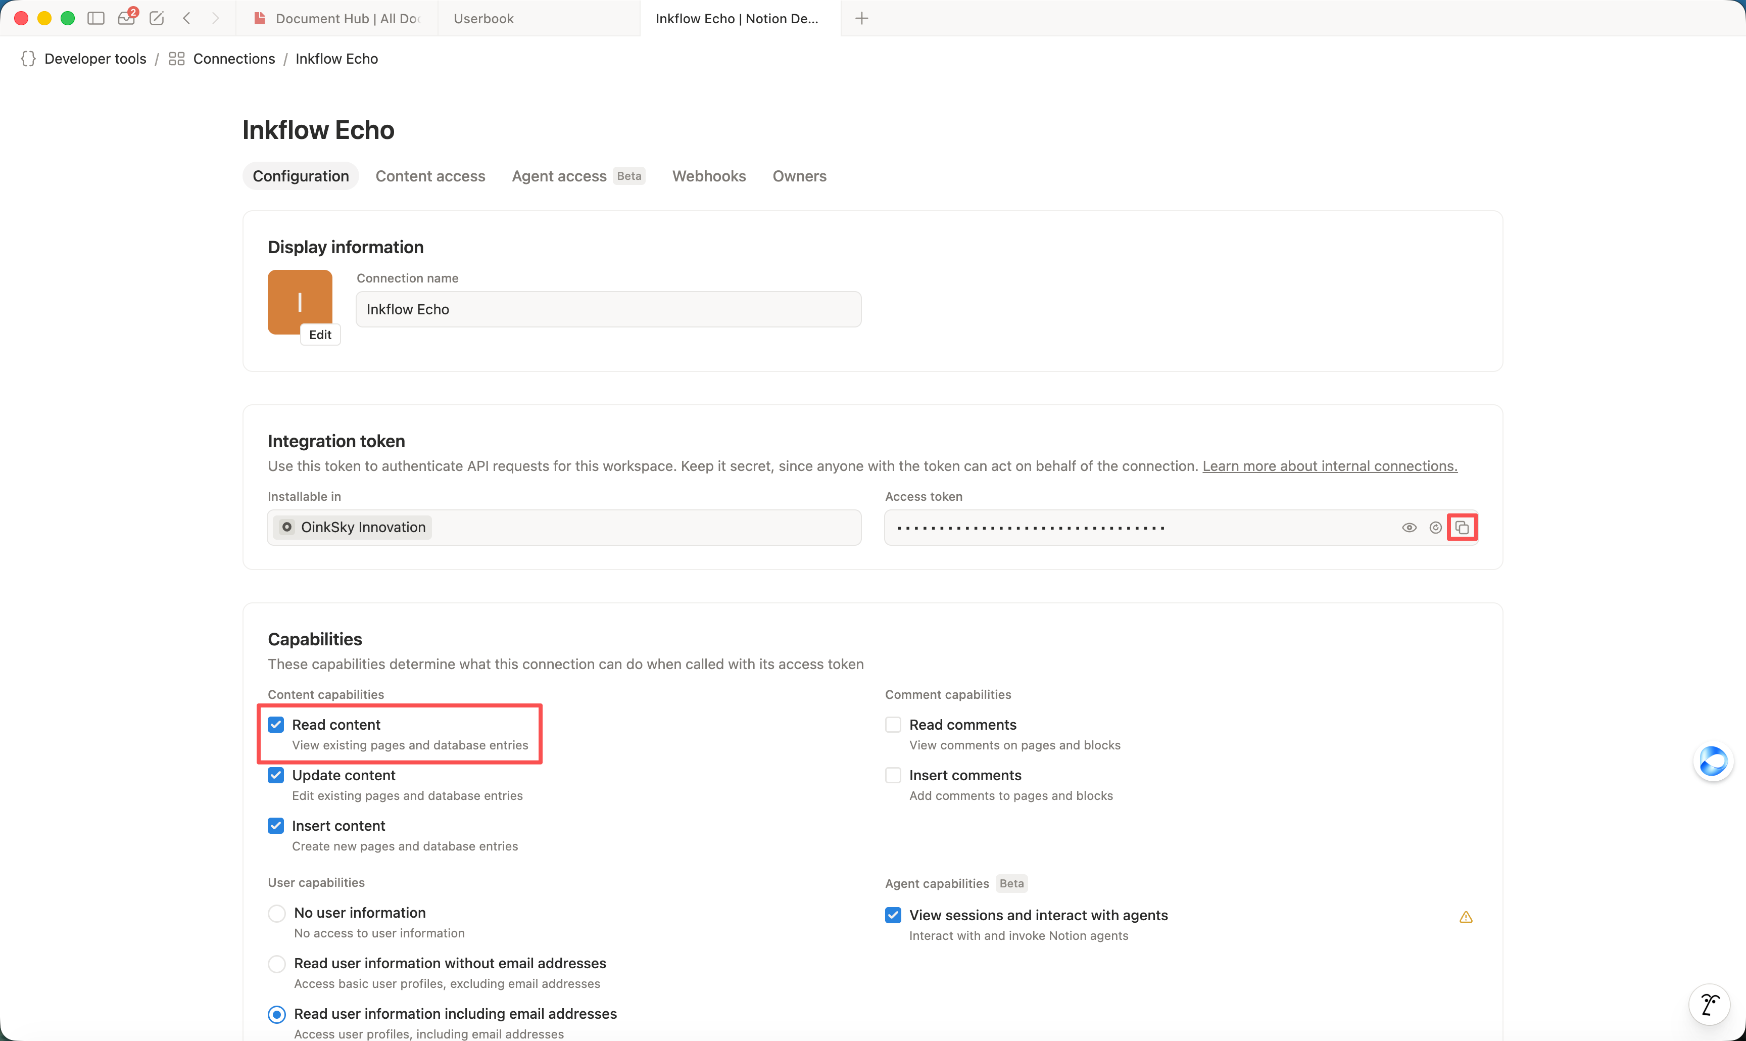Viewport: 1746px width, 1041px height.
Task: Open the Webhooks tab
Action: click(x=709, y=176)
